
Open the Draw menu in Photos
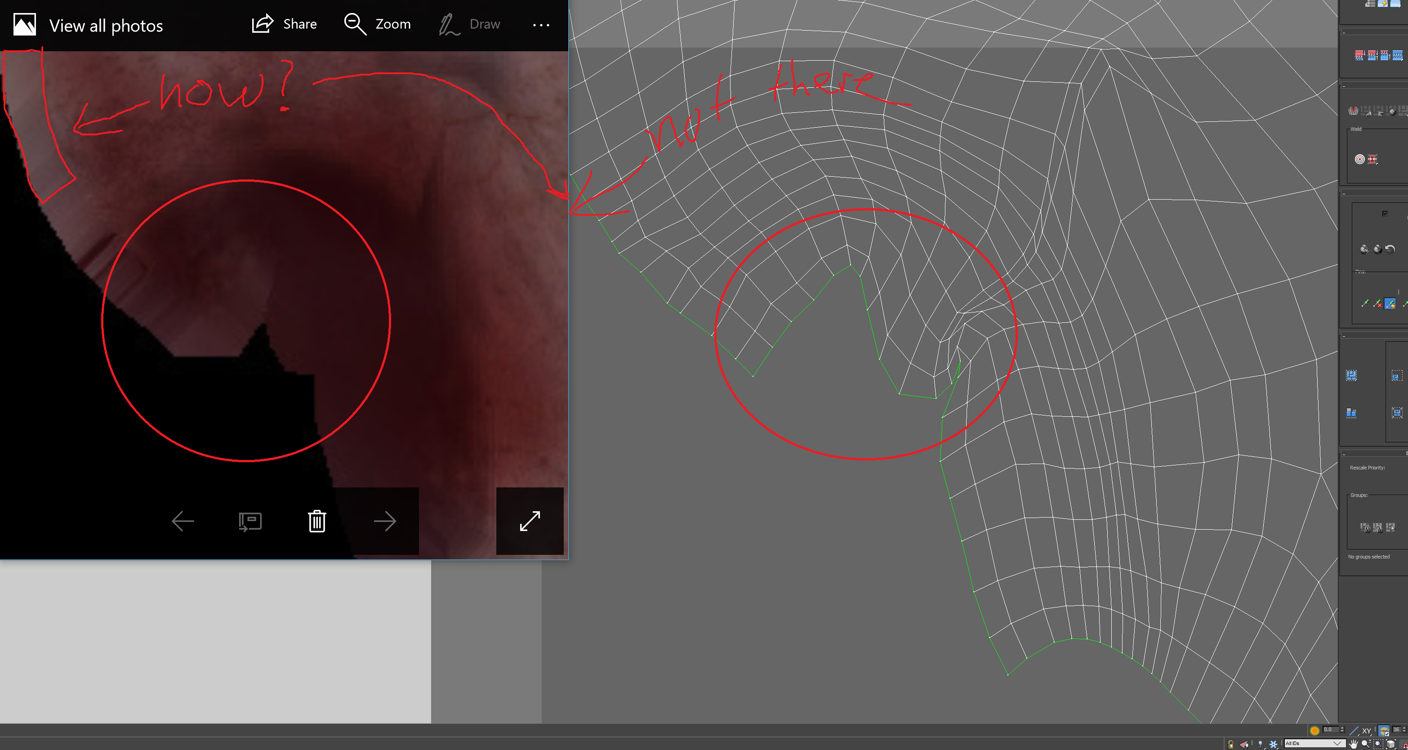[470, 24]
